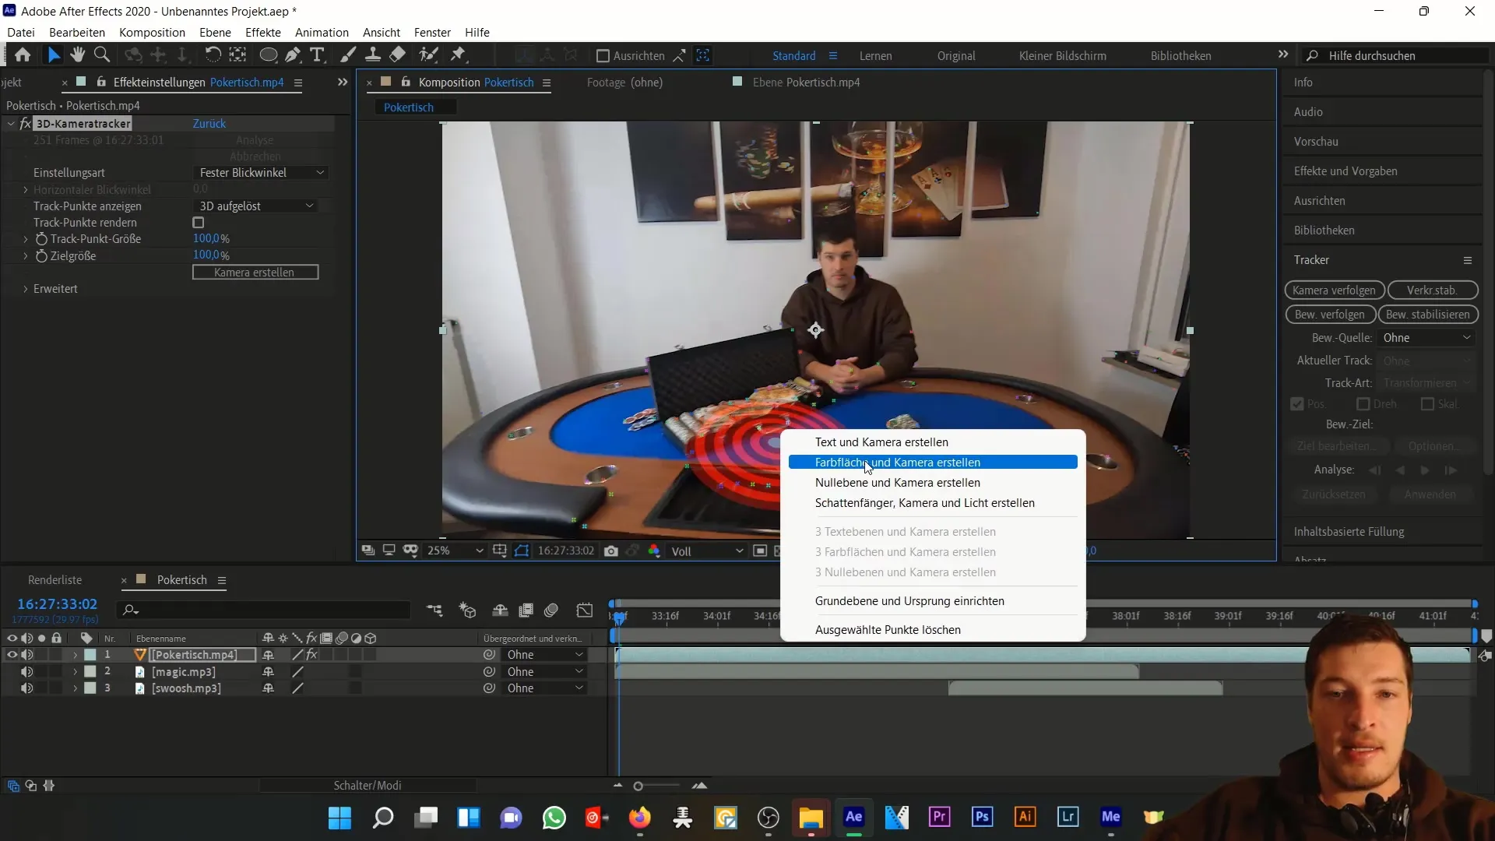Viewport: 1495px width, 841px height.
Task: Switch to the Lernen workspace
Action: pyautogui.click(x=875, y=56)
